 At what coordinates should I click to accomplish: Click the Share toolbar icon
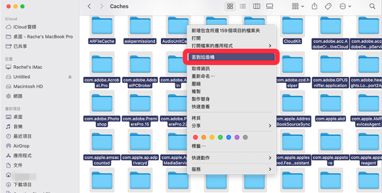pos(314,6)
